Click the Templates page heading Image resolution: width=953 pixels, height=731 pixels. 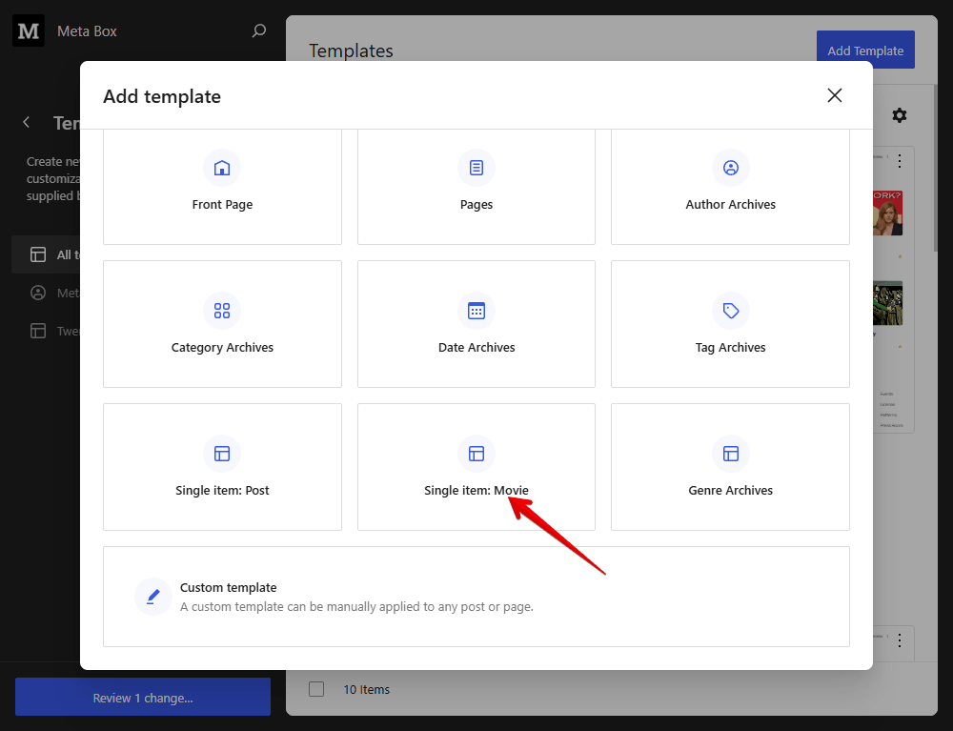tap(351, 51)
